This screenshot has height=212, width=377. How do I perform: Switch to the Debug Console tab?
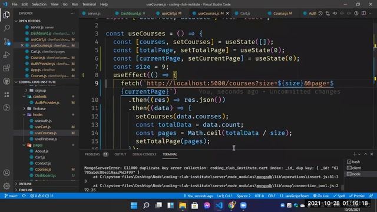pyautogui.click(x=144, y=154)
